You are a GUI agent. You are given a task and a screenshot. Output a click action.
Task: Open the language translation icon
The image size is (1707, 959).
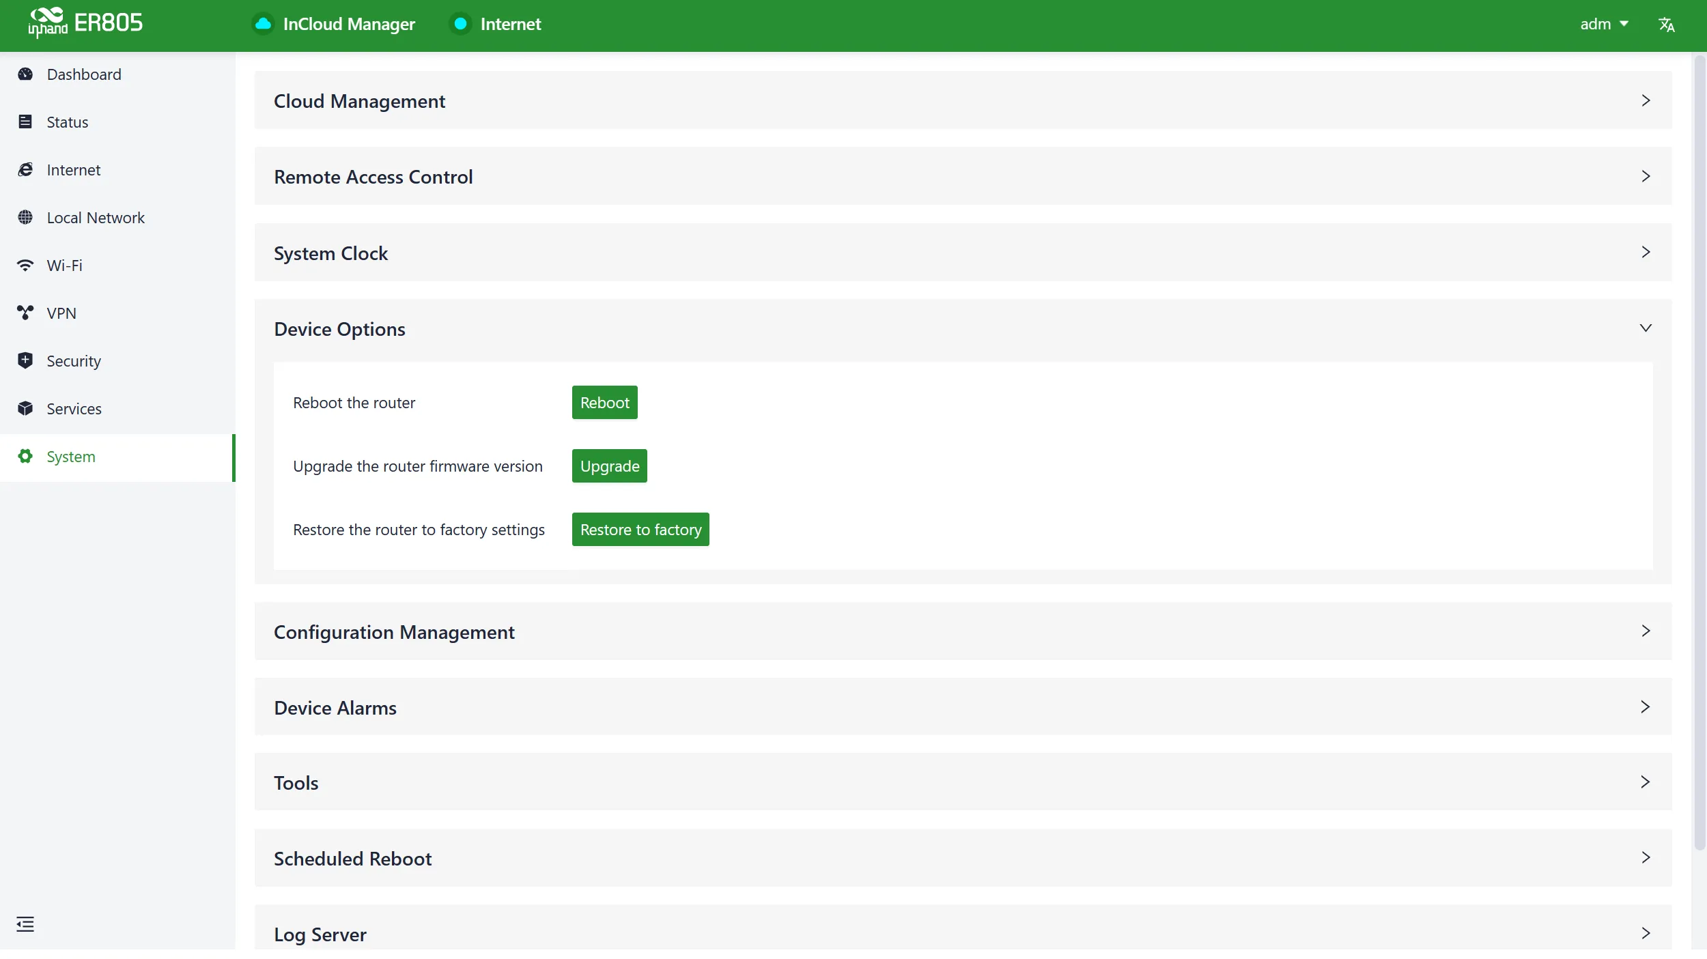1666,25
